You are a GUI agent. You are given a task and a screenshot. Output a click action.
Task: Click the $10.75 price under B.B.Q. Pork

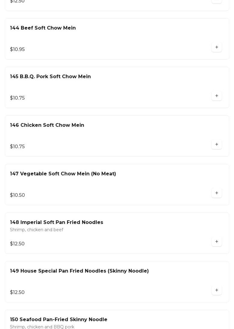coord(17,98)
